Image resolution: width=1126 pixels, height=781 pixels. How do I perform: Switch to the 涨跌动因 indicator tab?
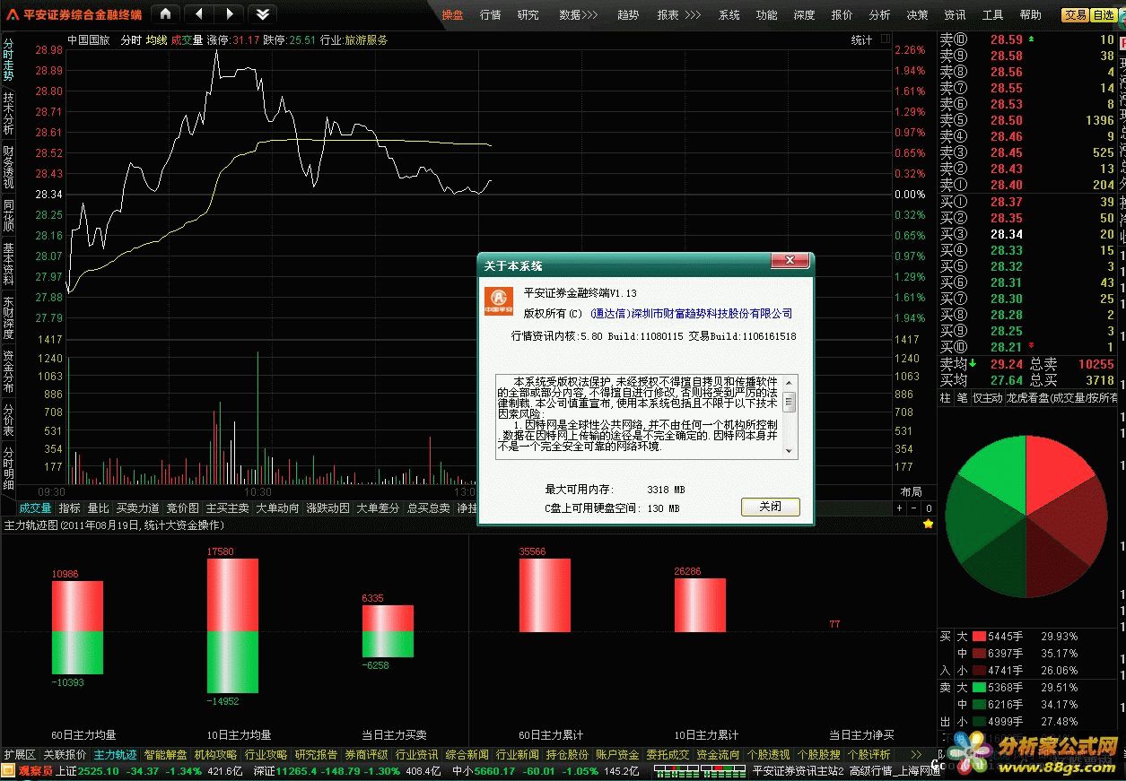pos(328,508)
